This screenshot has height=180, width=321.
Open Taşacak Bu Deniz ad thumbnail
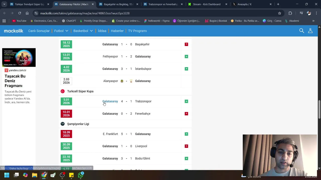19,57
